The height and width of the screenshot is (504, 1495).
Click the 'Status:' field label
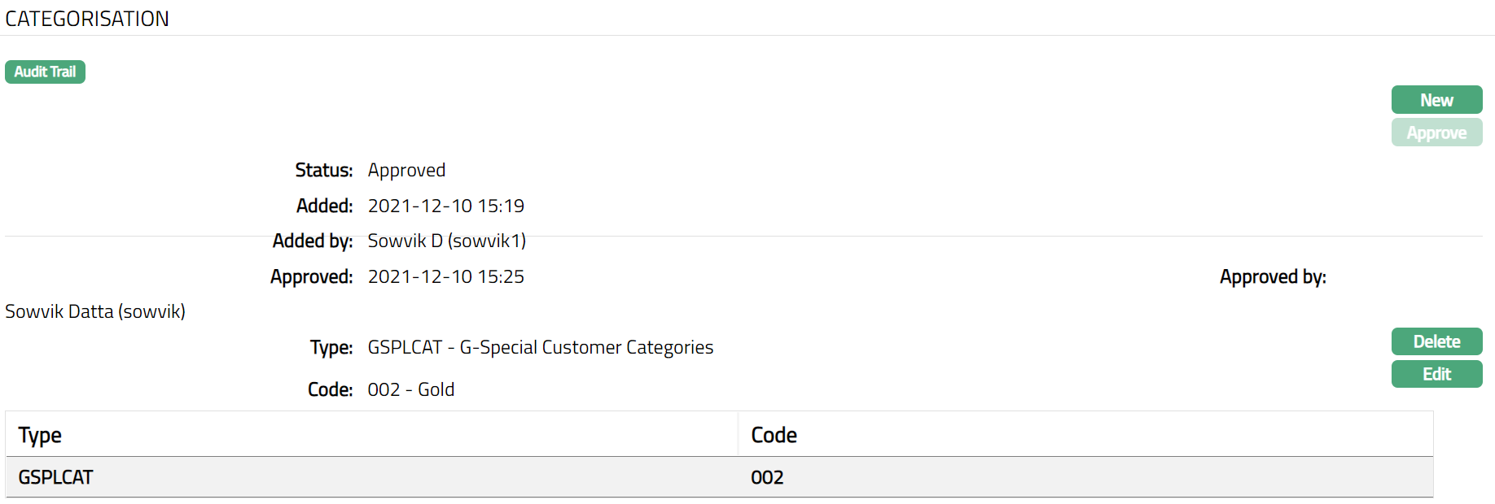point(323,170)
